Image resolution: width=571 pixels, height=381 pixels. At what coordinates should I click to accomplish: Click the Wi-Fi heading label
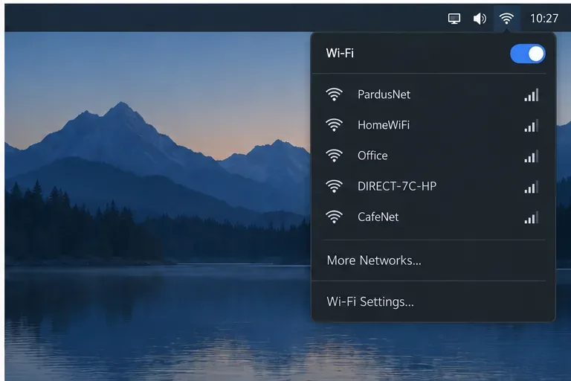340,54
